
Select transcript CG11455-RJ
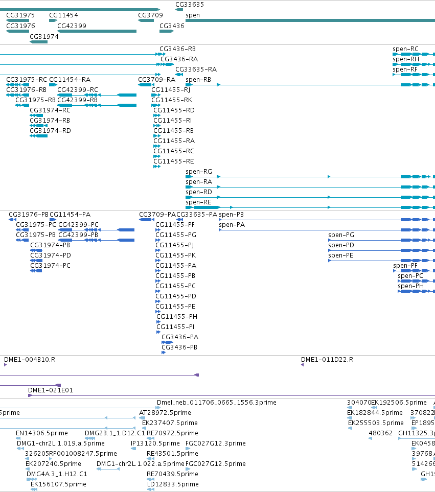tap(171, 90)
